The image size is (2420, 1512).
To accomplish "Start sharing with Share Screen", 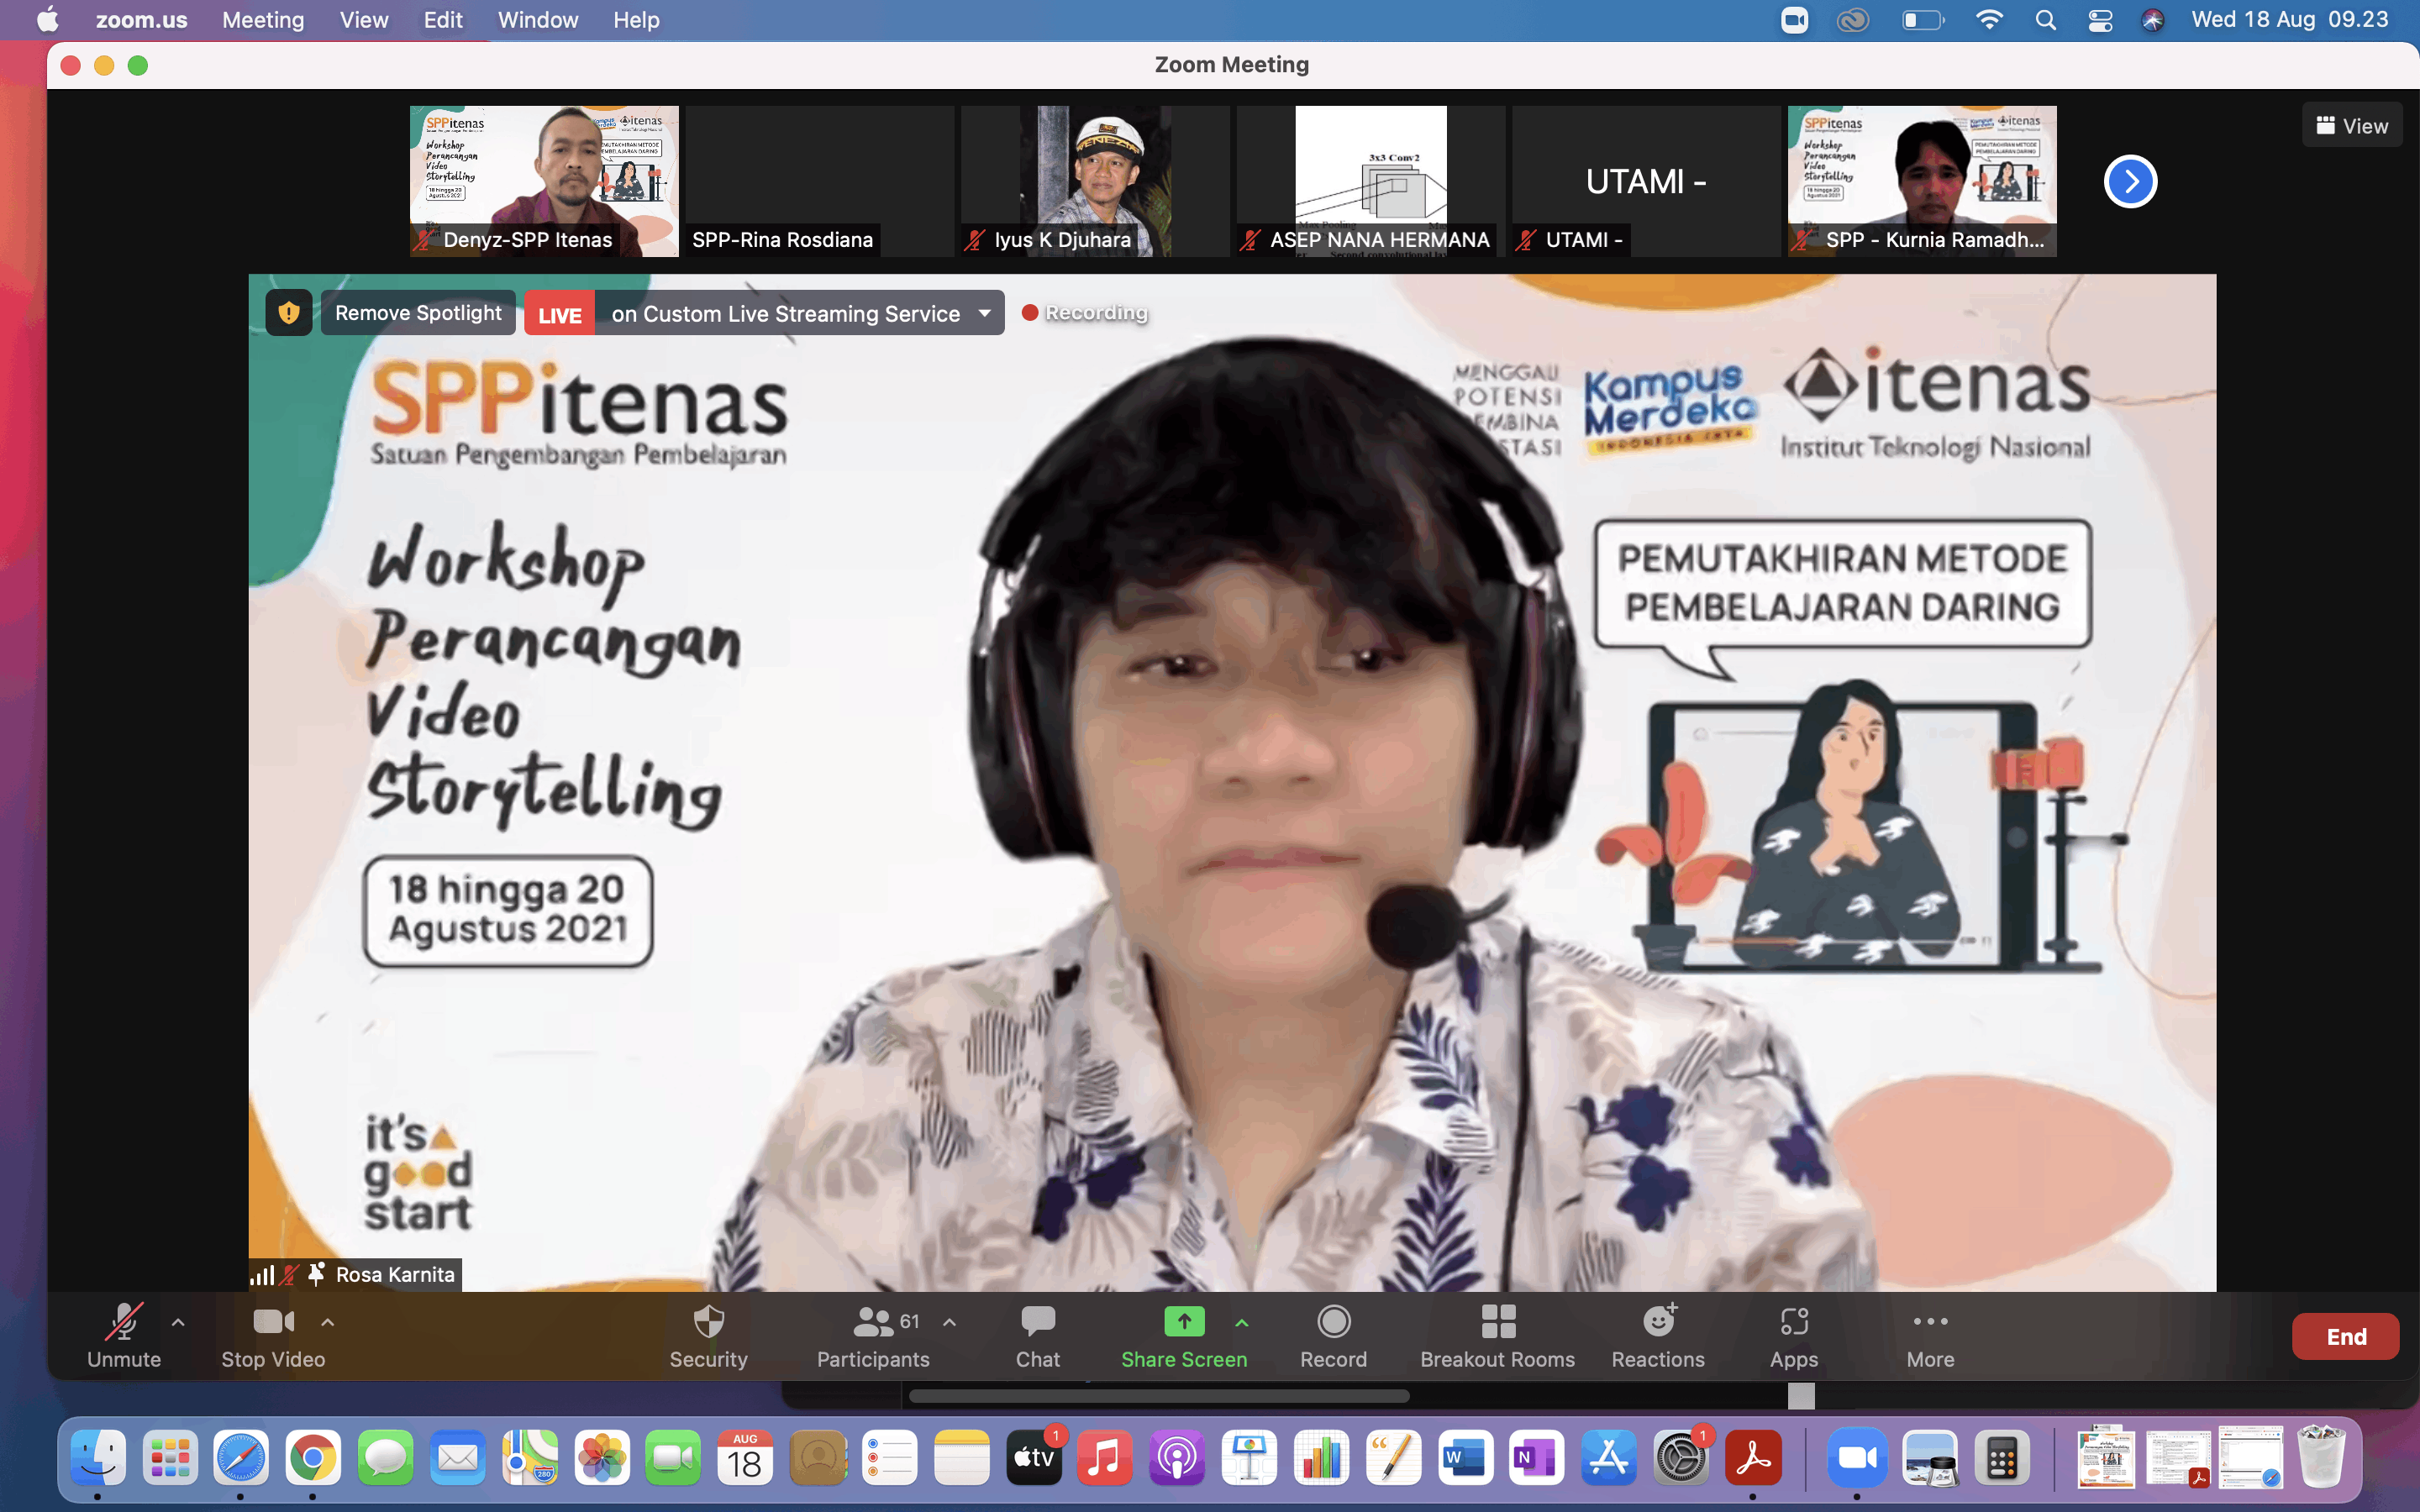I will click(x=1183, y=1334).
